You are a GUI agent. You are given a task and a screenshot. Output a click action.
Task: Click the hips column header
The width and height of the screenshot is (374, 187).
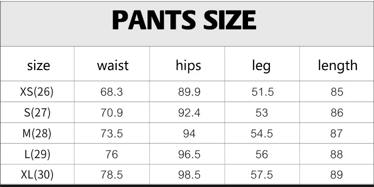pyautogui.click(x=188, y=66)
